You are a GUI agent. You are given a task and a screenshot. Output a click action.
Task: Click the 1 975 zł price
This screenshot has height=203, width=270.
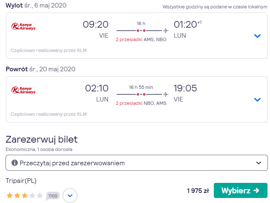198,191
